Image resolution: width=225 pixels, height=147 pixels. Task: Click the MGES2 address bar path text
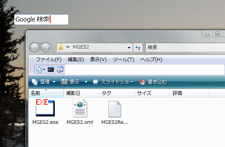coord(81,47)
